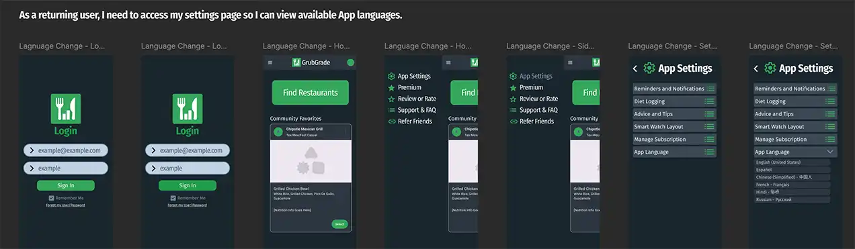Open 'Forgot my User/Password' link in 'Lagnuage Change' frame
Viewport: 855px width, 249px height.
pyautogui.click(x=66, y=205)
